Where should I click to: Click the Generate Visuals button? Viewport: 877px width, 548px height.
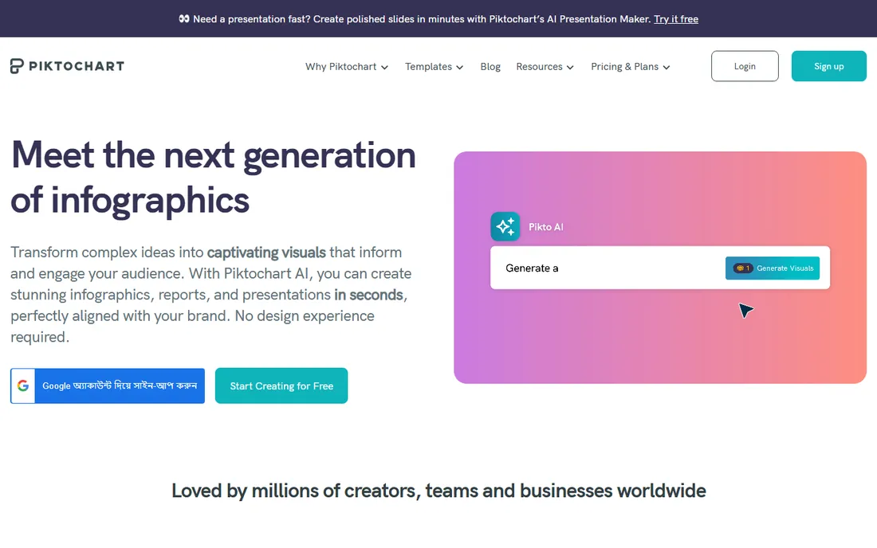(x=773, y=268)
